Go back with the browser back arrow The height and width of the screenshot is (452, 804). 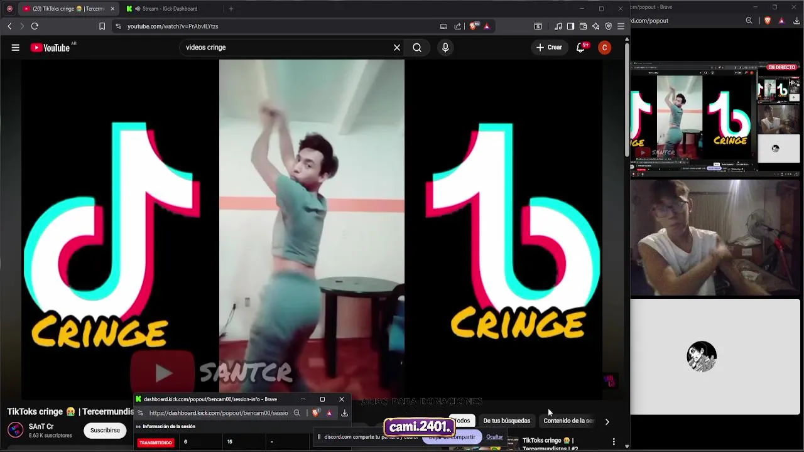click(9, 26)
